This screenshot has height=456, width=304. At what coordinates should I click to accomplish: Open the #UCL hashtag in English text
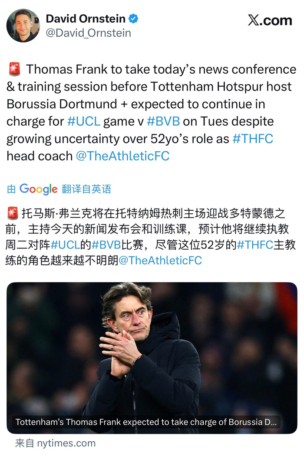pyautogui.click(x=84, y=121)
